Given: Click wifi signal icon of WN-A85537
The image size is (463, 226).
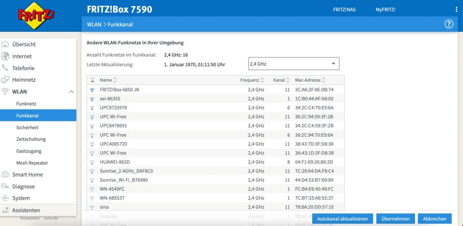Looking at the screenshot, I should [92, 198].
